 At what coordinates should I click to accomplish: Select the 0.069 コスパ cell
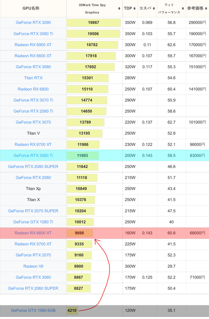(x=147, y=22)
